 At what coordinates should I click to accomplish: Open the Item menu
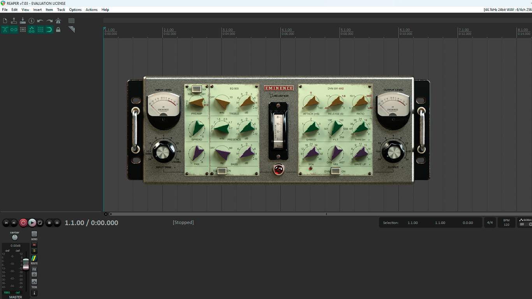click(x=49, y=10)
